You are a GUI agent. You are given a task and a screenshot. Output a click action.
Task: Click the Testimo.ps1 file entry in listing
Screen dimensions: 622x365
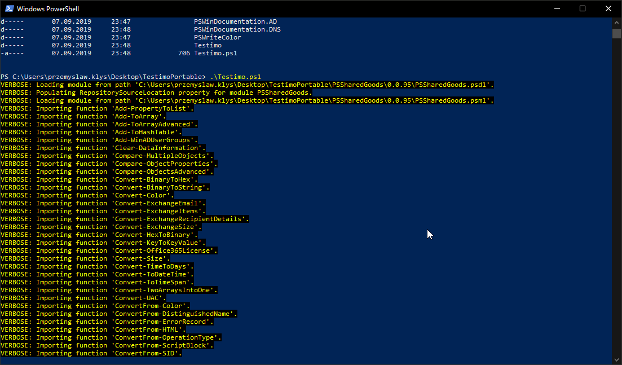click(215, 53)
